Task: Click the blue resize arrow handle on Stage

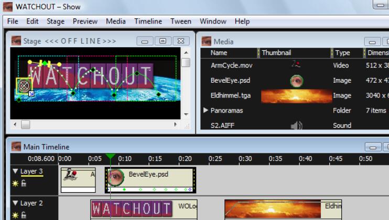Action: 31,93
